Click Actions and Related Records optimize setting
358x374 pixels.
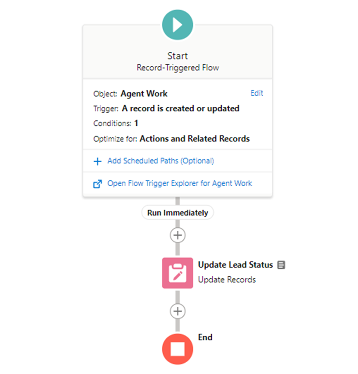[194, 139]
